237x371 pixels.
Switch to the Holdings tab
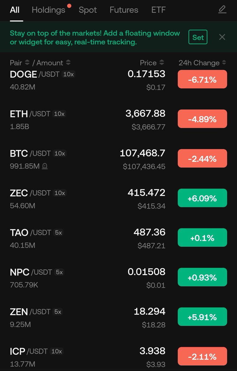coord(48,10)
